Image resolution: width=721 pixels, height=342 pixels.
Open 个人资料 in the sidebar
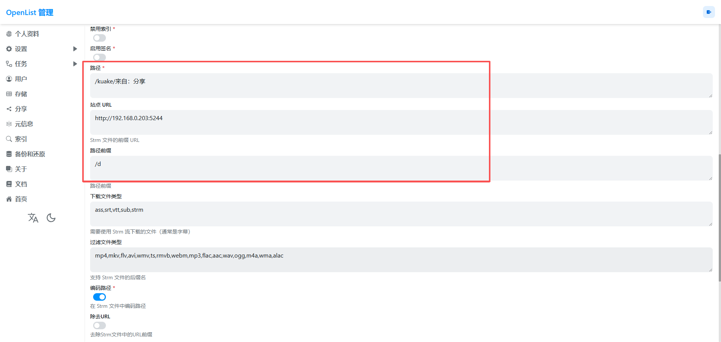(x=27, y=34)
